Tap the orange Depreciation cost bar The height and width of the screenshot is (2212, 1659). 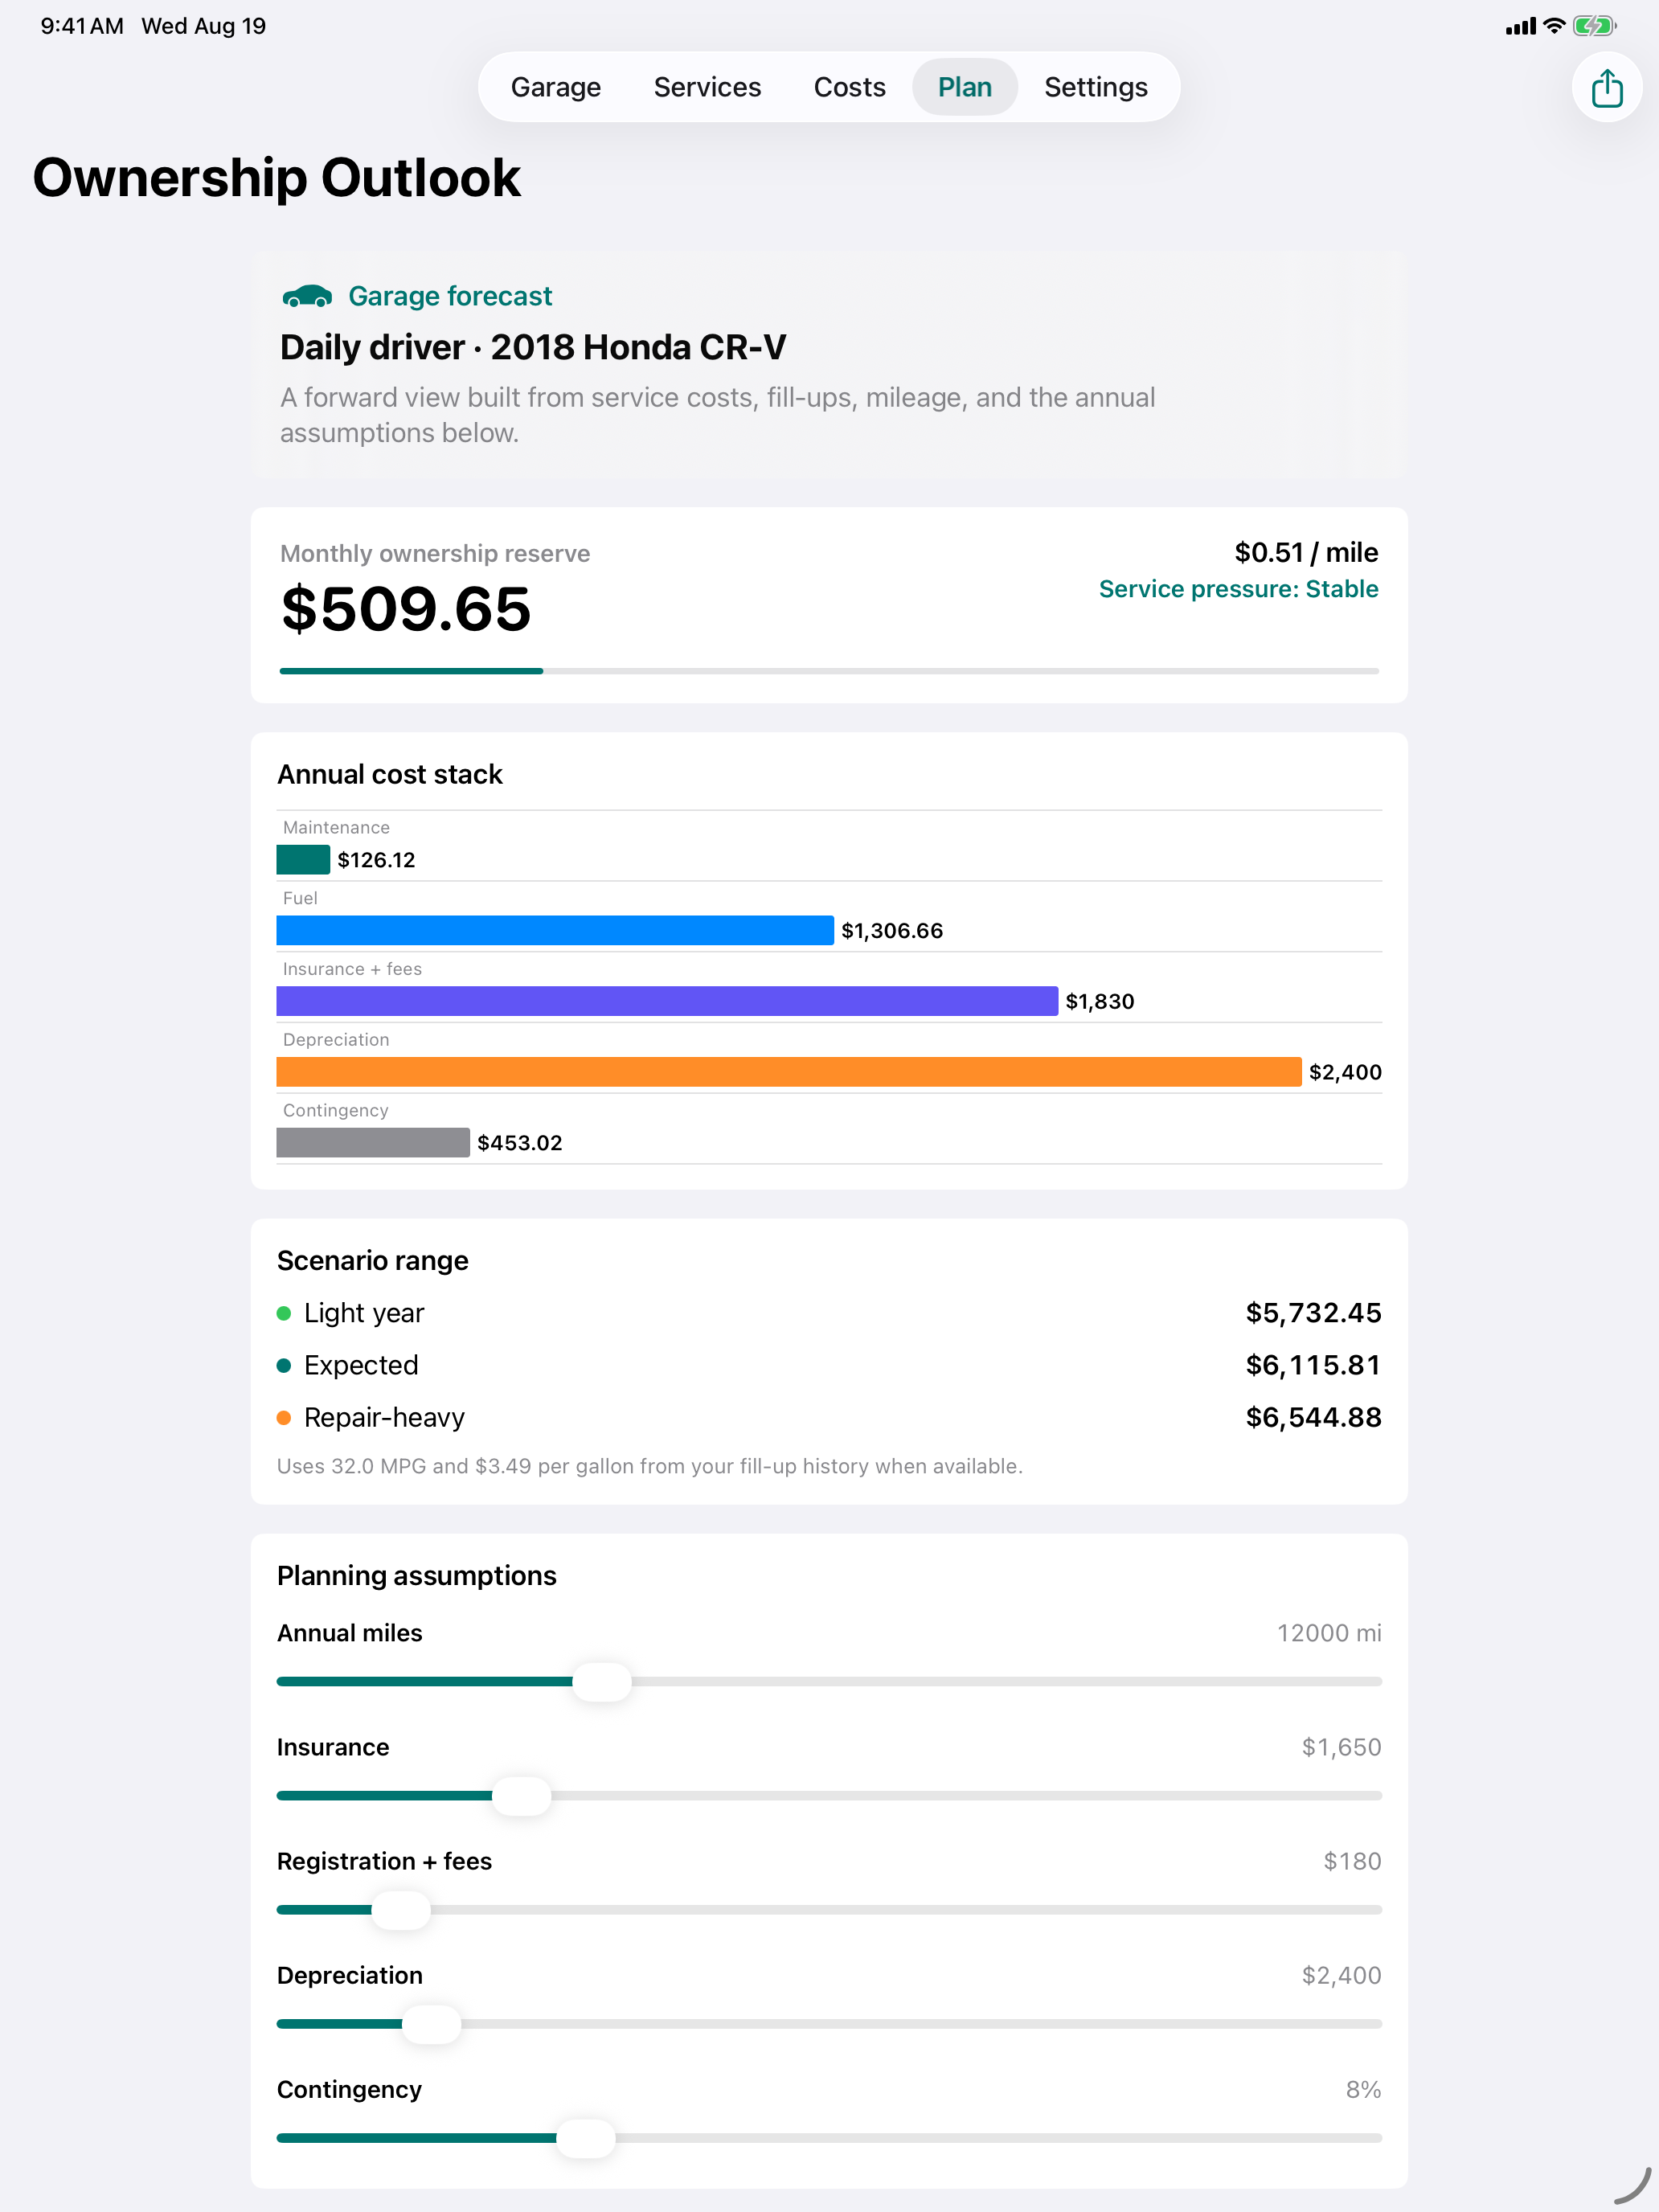point(789,1072)
